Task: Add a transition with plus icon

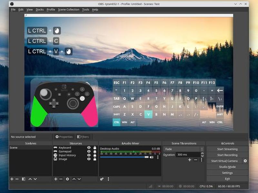Action: (190, 160)
